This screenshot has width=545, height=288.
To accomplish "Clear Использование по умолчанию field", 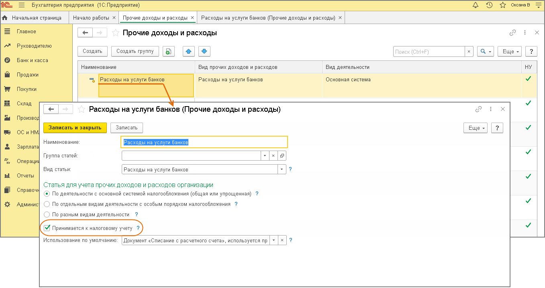I will point(282,241).
